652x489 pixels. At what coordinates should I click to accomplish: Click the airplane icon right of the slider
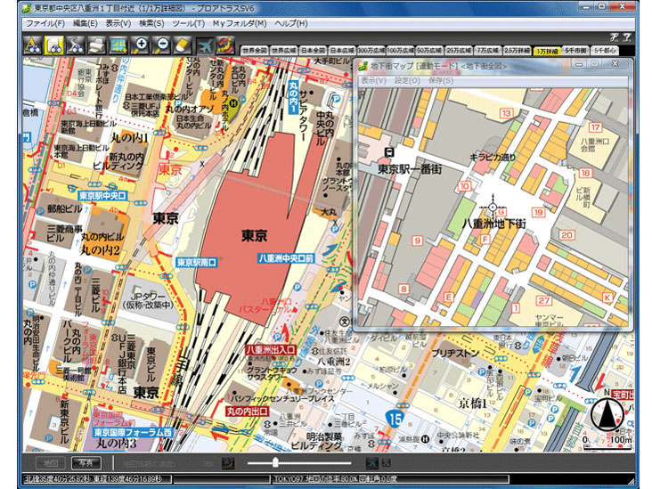click(x=371, y=462)
